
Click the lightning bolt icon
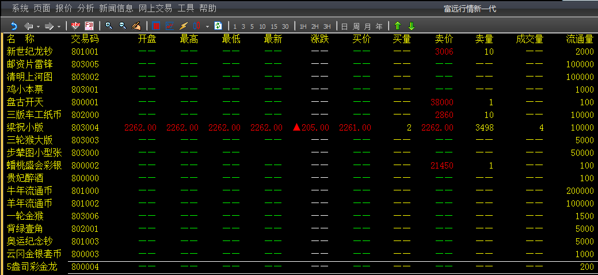(x=184, y=26)
